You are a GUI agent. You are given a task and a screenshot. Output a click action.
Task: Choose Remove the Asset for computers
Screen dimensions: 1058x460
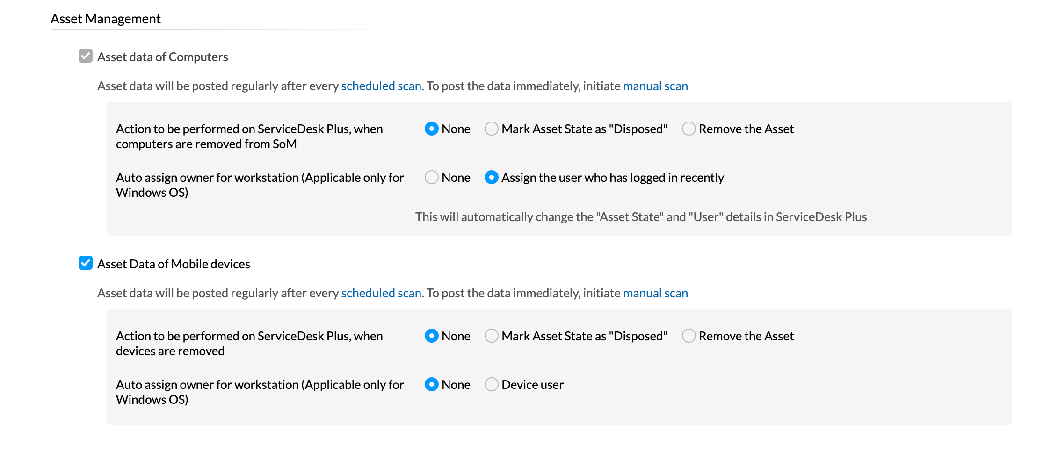click(x=688, y=129)
